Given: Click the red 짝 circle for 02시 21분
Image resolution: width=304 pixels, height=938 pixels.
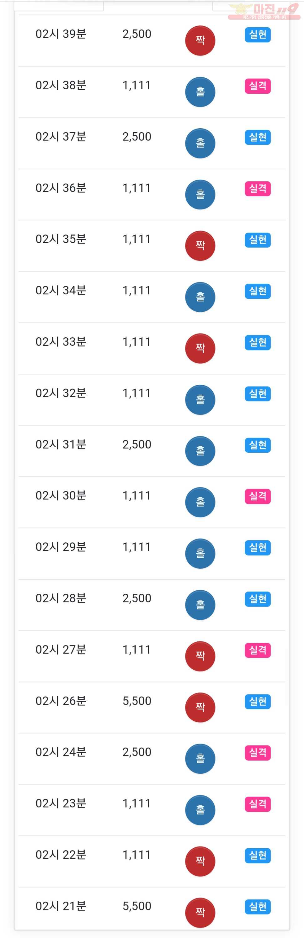Looking at the screenshot, I should tap(200, 913).
